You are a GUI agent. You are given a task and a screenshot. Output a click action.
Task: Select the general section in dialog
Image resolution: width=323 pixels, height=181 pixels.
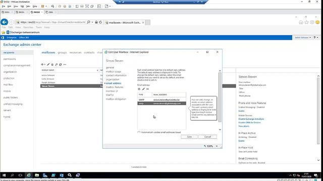click(x=110, y=67)
